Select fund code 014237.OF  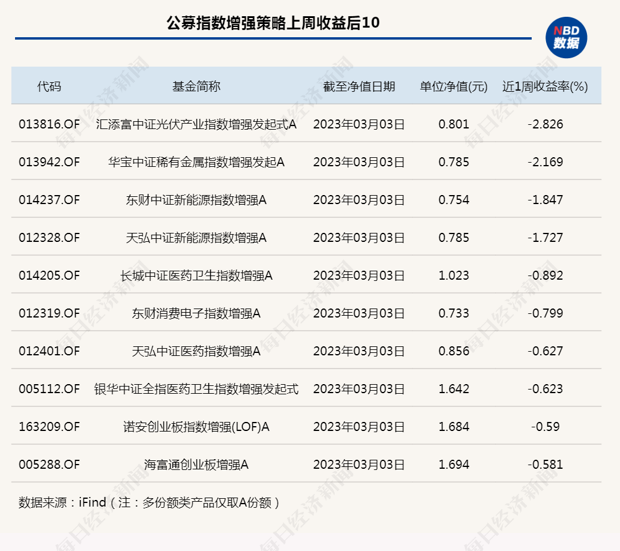tap(49, 200)
